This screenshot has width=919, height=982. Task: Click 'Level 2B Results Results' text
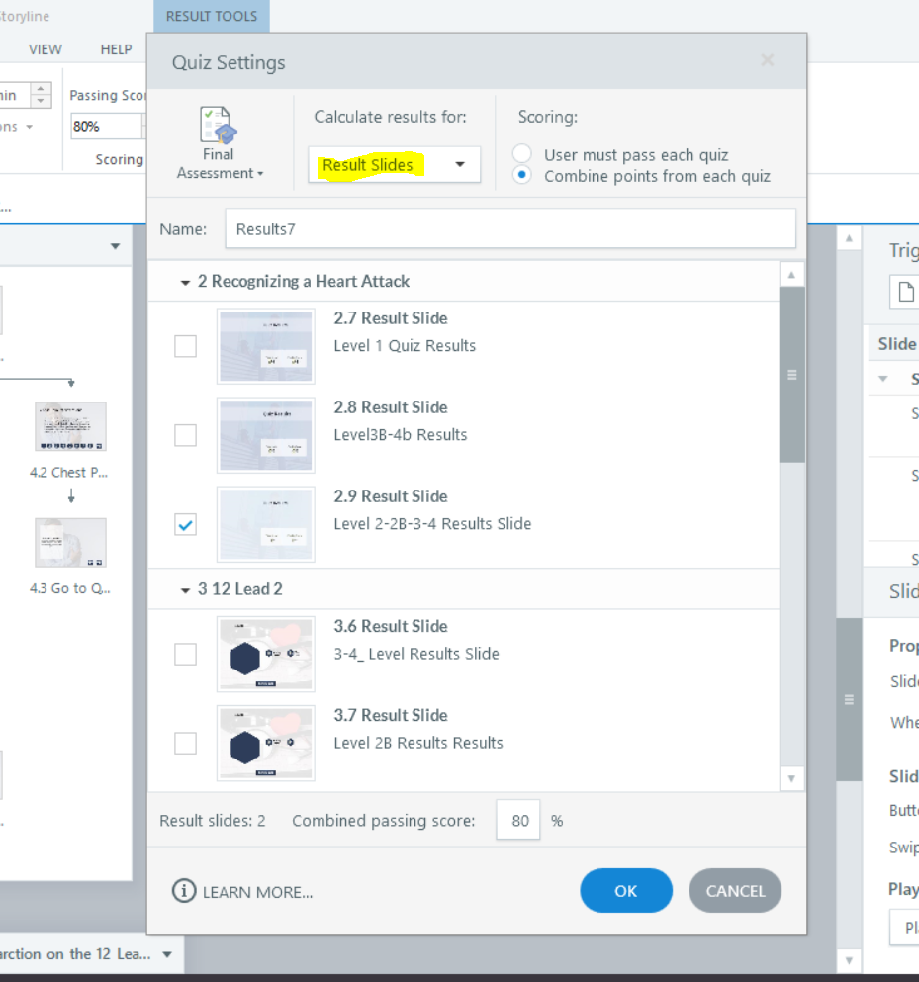[x=417, y=743]
